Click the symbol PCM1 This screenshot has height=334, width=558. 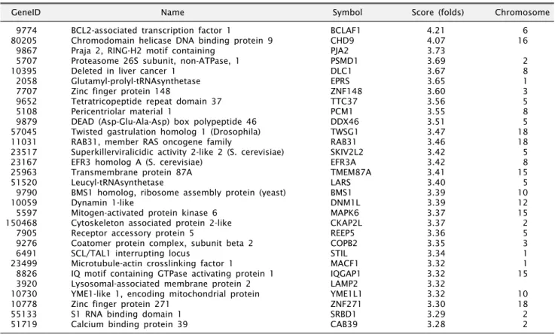(341, 111)
